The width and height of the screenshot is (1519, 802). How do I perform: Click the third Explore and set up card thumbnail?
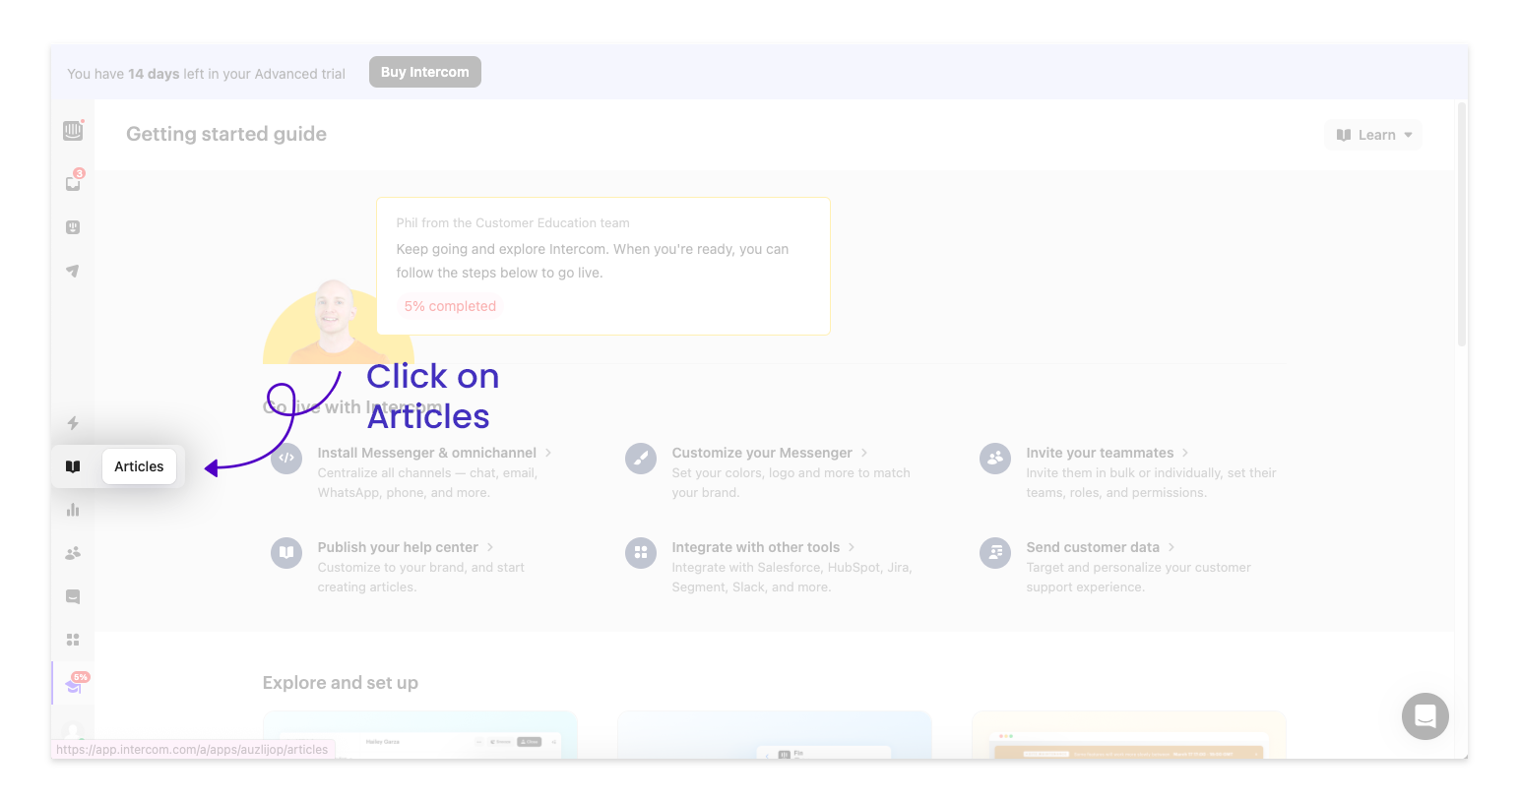click(1129, 734)
